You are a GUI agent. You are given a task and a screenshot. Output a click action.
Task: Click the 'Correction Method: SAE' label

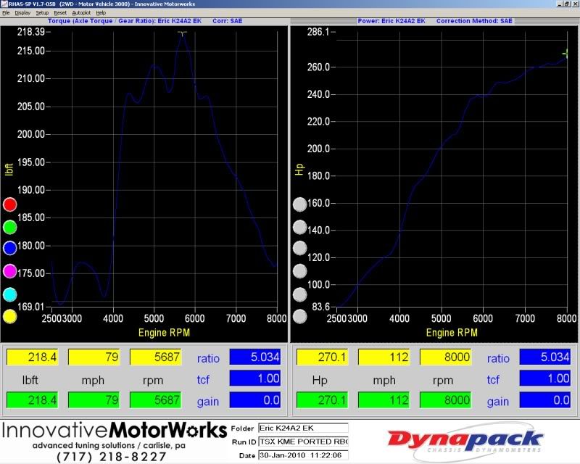474,21
